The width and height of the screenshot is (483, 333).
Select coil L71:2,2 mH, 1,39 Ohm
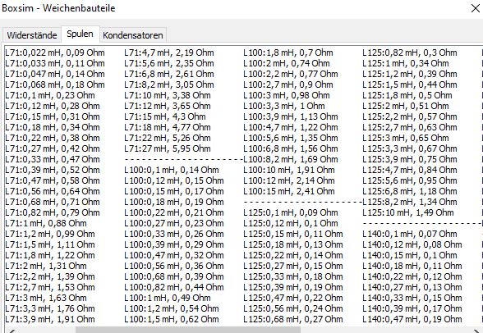click(50, 276)
